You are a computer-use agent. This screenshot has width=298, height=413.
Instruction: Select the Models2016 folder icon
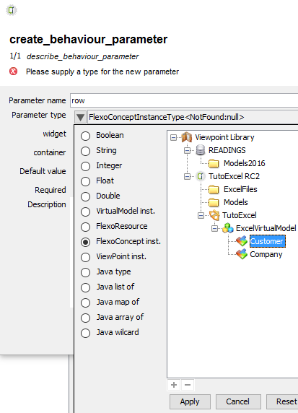point(214,163)
